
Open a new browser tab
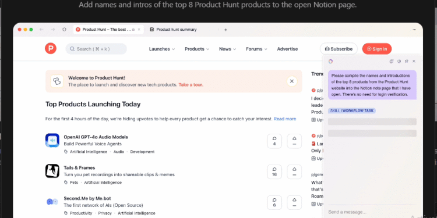[225, 30]
